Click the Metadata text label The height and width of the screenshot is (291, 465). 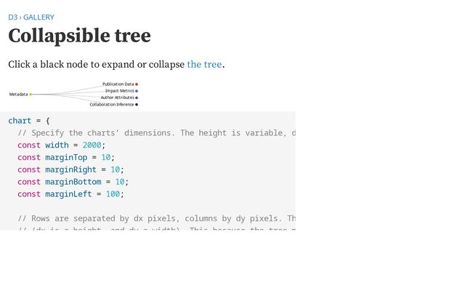tap(18, 95)
